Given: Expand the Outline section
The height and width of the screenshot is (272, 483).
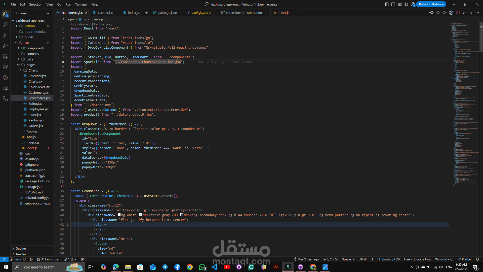Looking at the screenshot, I should (21, 248).
